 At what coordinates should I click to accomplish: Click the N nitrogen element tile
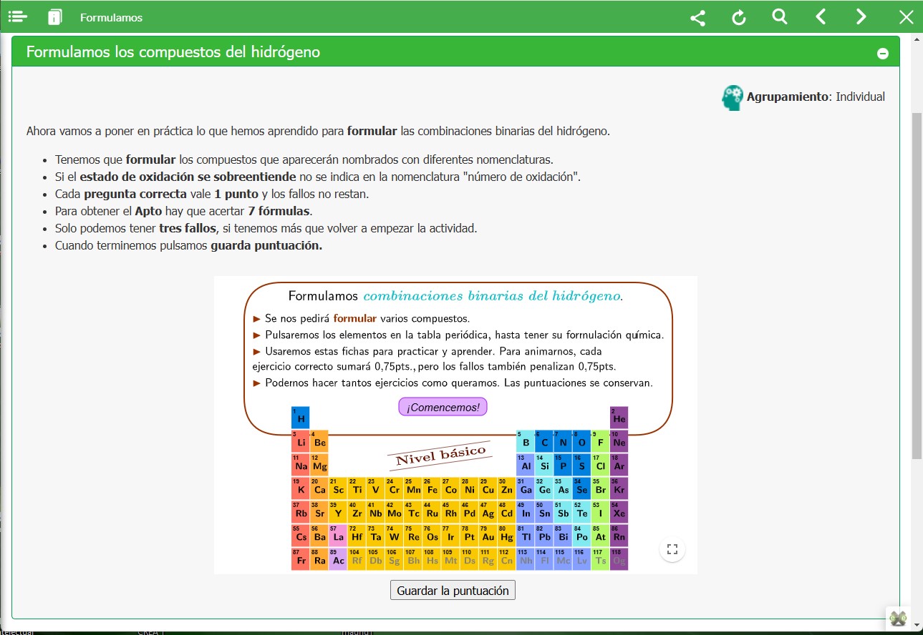click(x=563, y=441)
